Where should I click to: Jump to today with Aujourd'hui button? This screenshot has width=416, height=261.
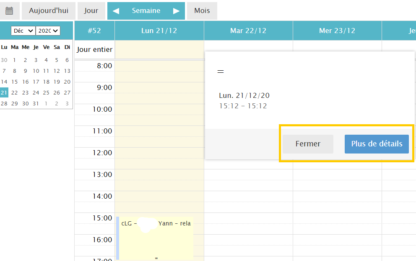49,11
